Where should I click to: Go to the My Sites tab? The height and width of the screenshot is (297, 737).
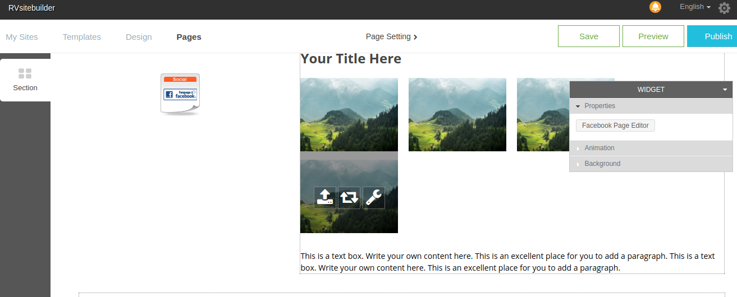tap(22, 37)
